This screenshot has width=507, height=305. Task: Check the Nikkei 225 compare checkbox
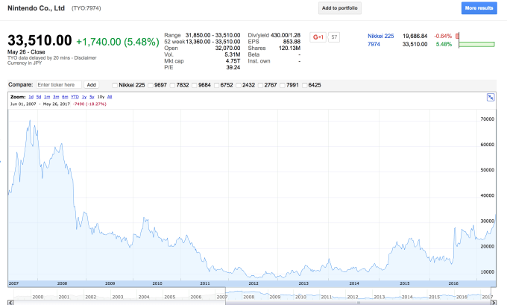(x=115, y=86)
